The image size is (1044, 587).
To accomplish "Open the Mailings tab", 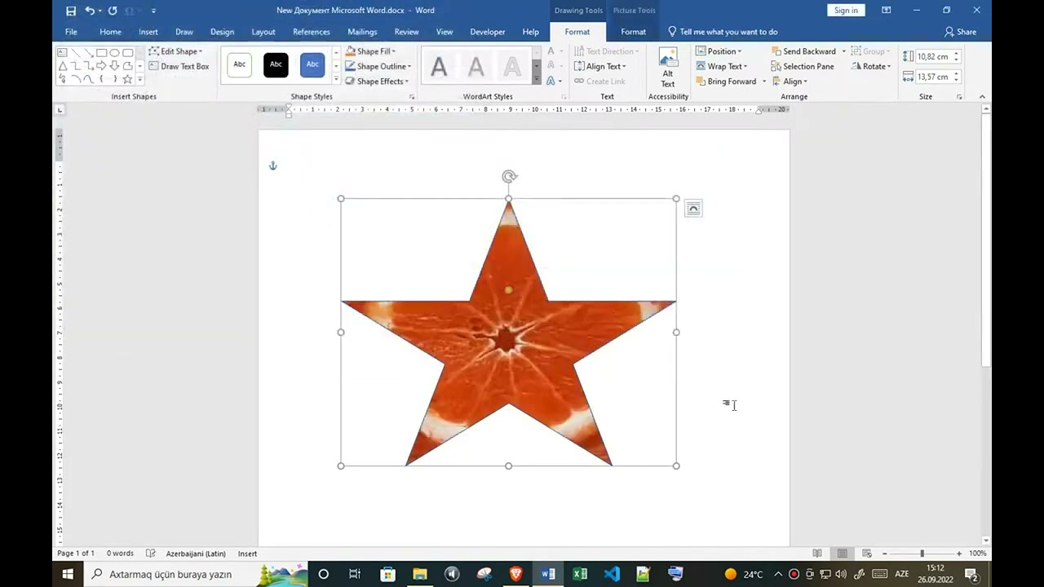I will click(362, 32).
